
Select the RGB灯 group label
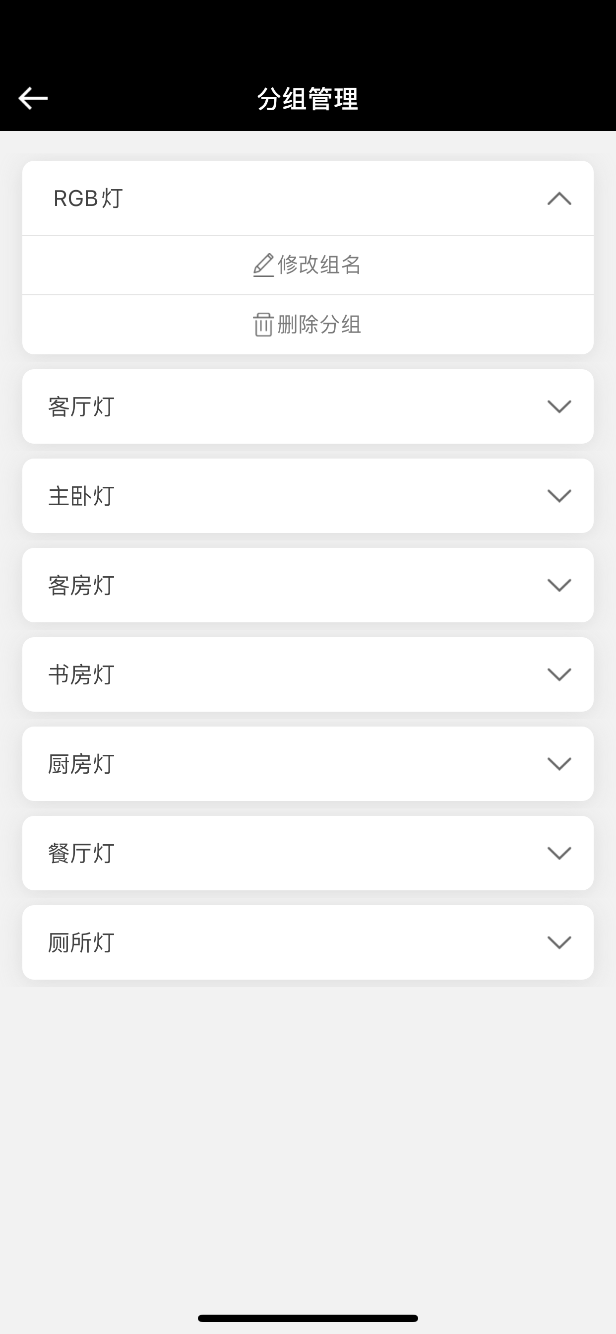(x=88, y=199)
